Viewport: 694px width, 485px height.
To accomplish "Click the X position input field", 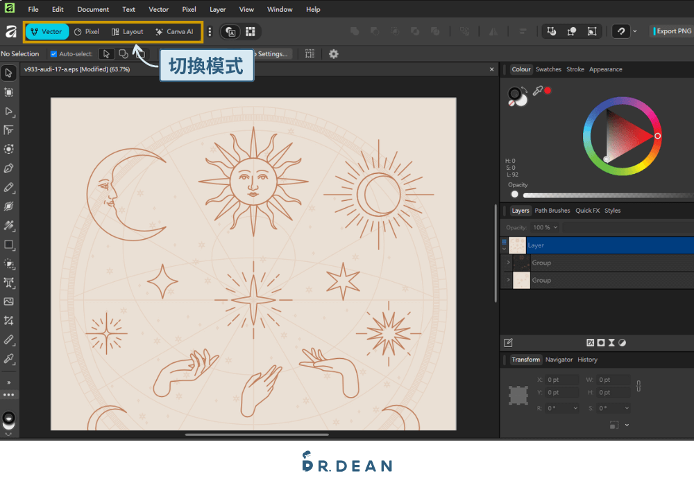I will 562,380.
